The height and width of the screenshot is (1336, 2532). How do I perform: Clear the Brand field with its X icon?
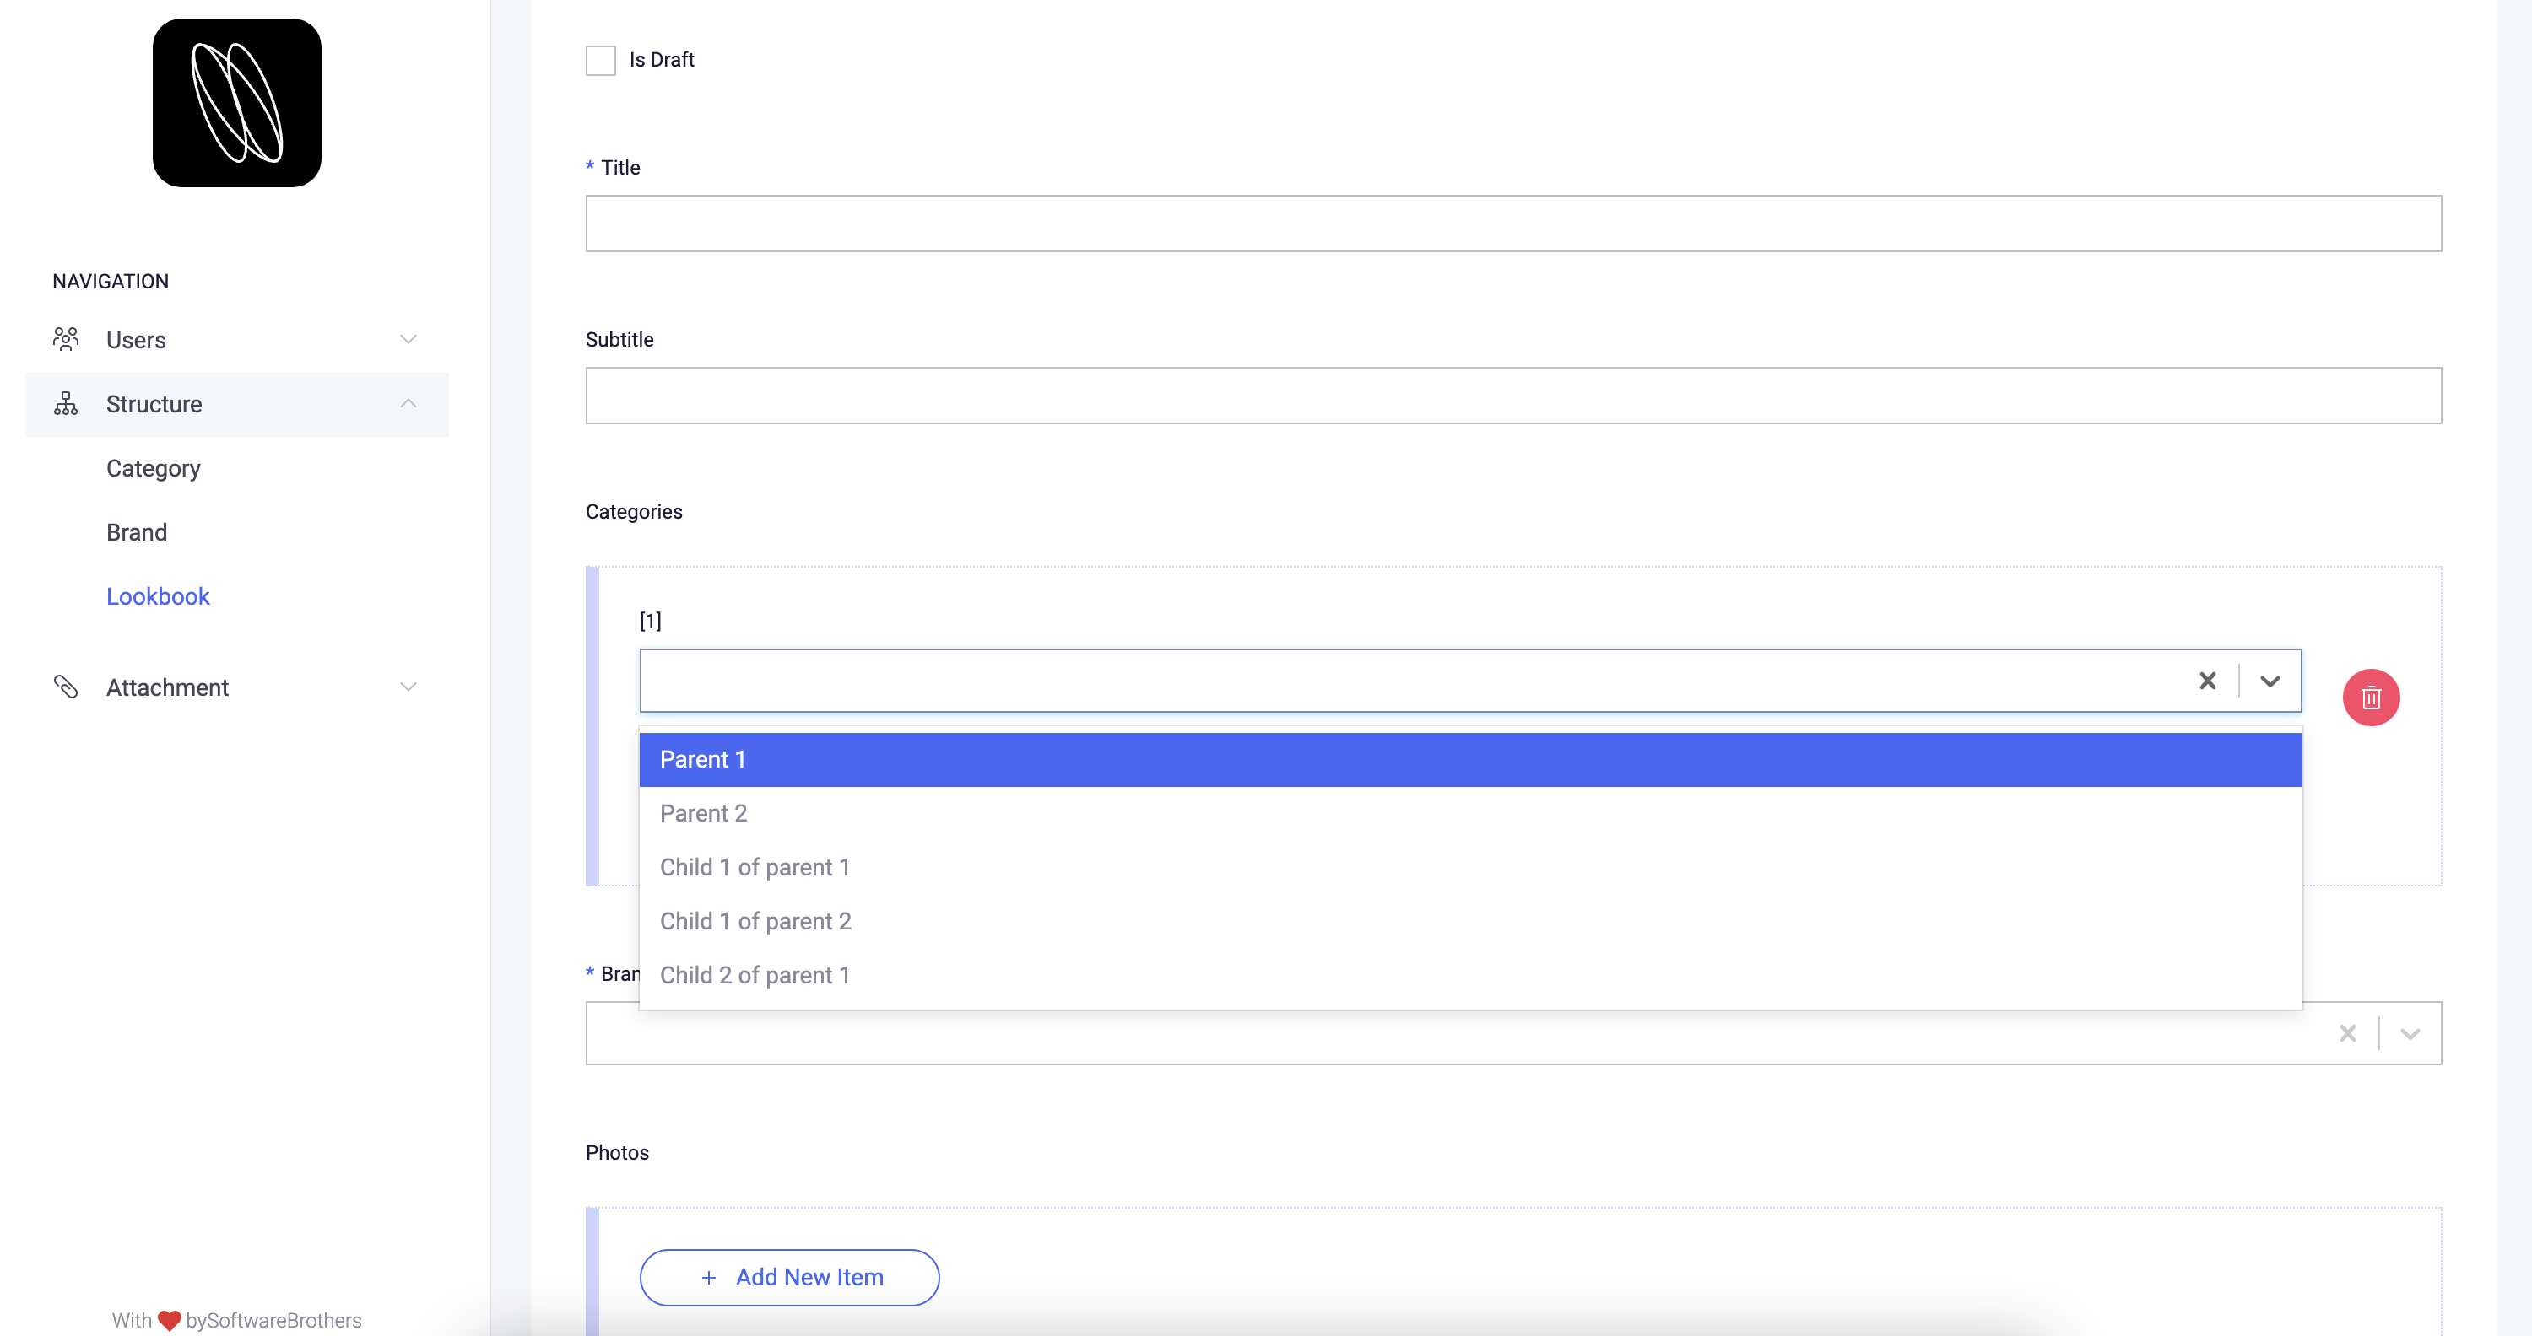[x=2348, y=1032]
